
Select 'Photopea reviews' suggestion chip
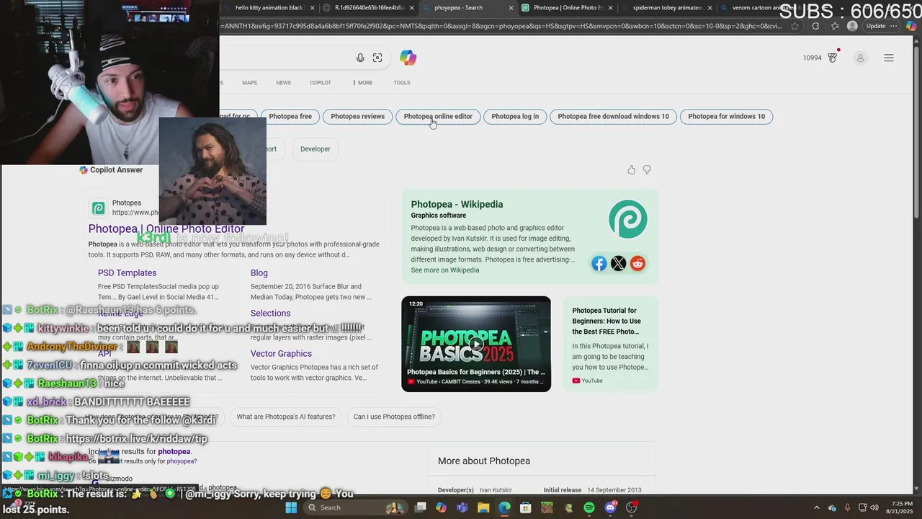tap(357, 116)
